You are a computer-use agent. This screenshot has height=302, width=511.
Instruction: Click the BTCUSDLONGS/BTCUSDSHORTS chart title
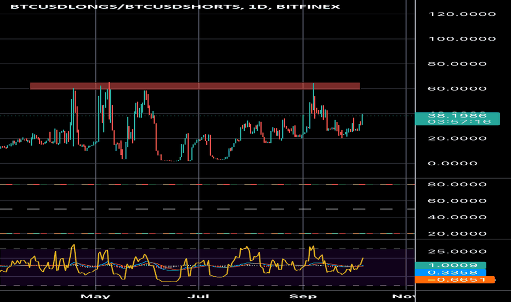pyautogui.click(x=175, y=7)
